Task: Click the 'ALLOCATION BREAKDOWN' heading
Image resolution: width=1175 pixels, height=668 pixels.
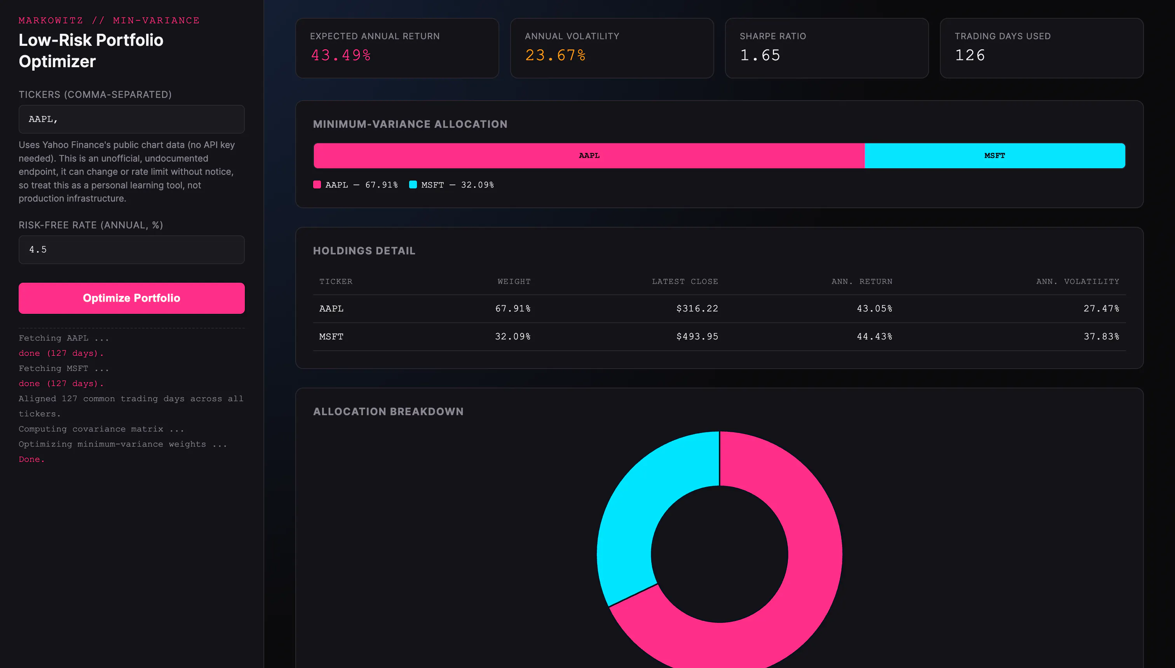Action: coord(388,412)
